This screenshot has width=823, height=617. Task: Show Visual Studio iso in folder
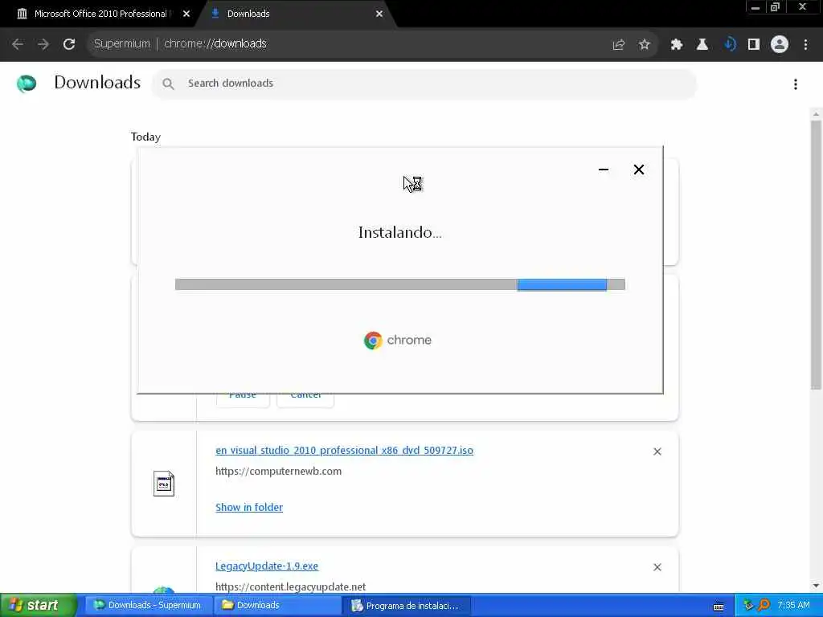249,508
